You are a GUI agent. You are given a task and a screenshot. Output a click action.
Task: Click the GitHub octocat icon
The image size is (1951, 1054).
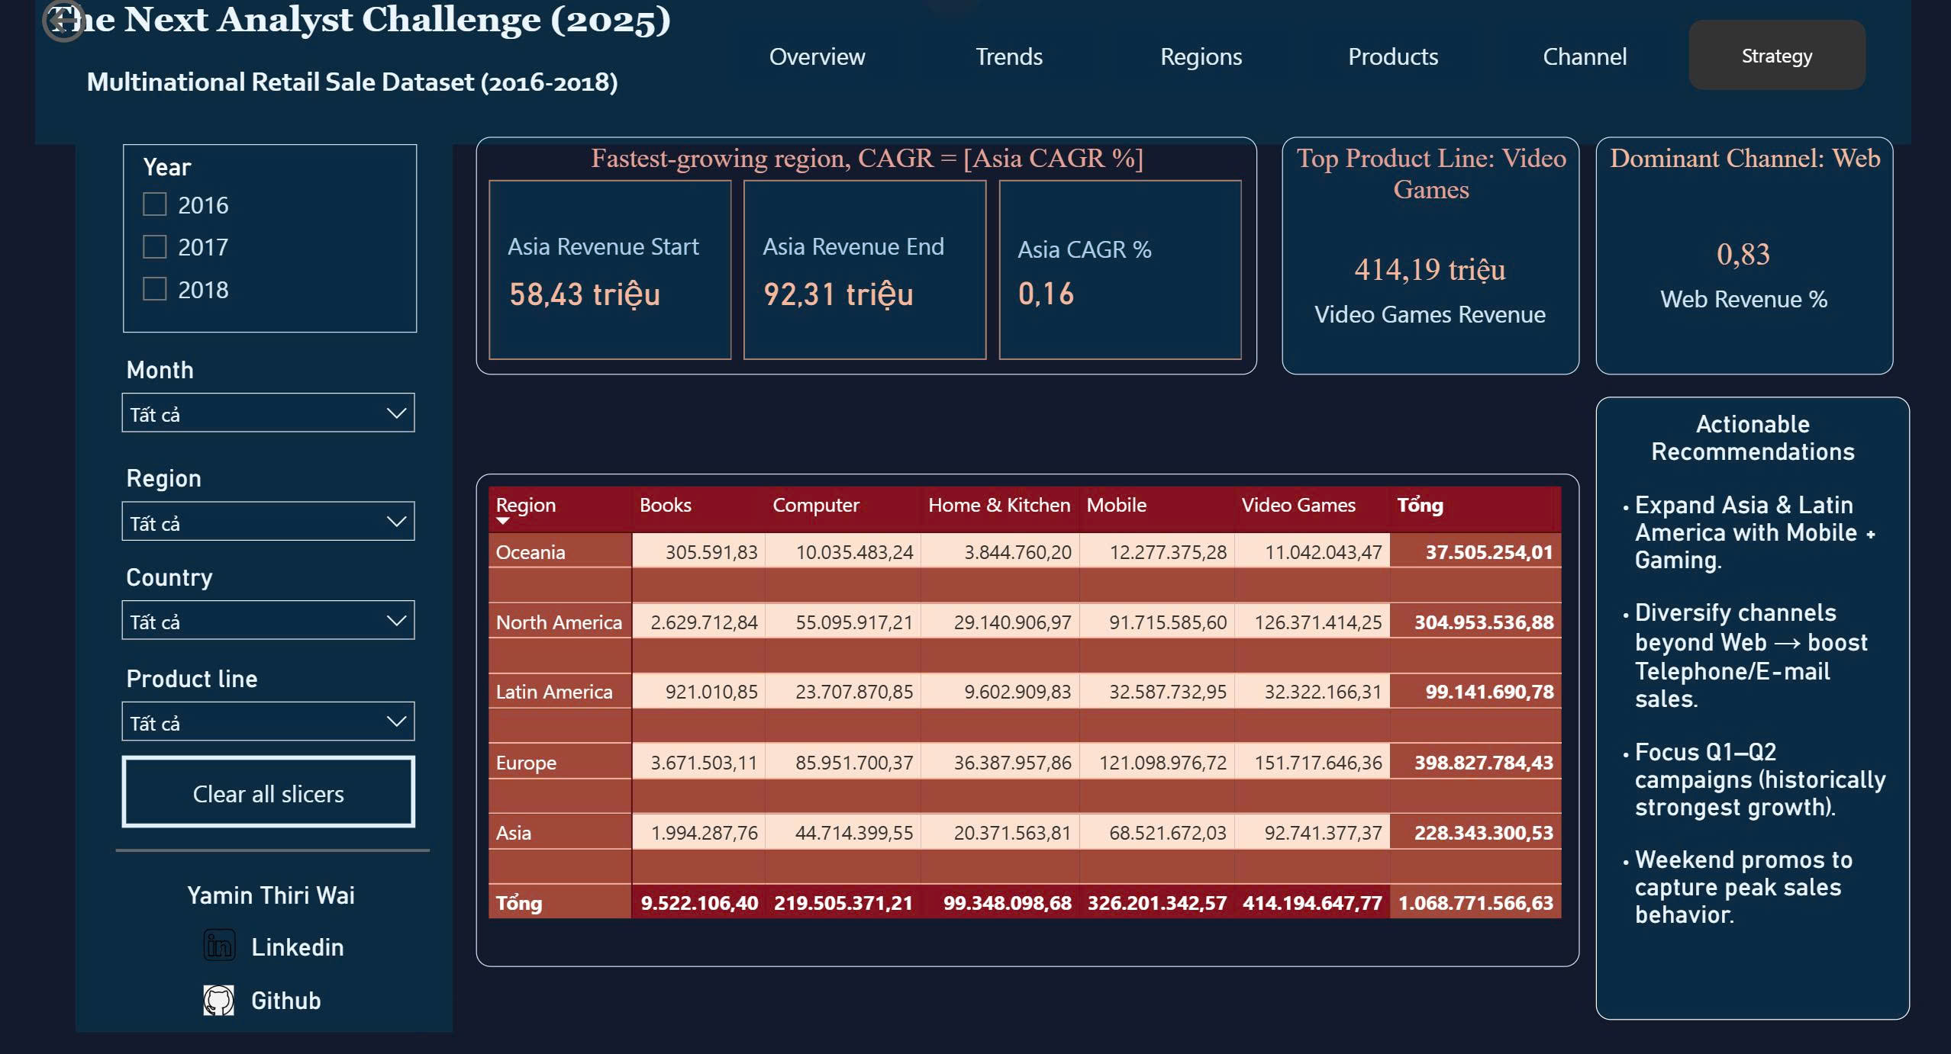point(219,1000)
